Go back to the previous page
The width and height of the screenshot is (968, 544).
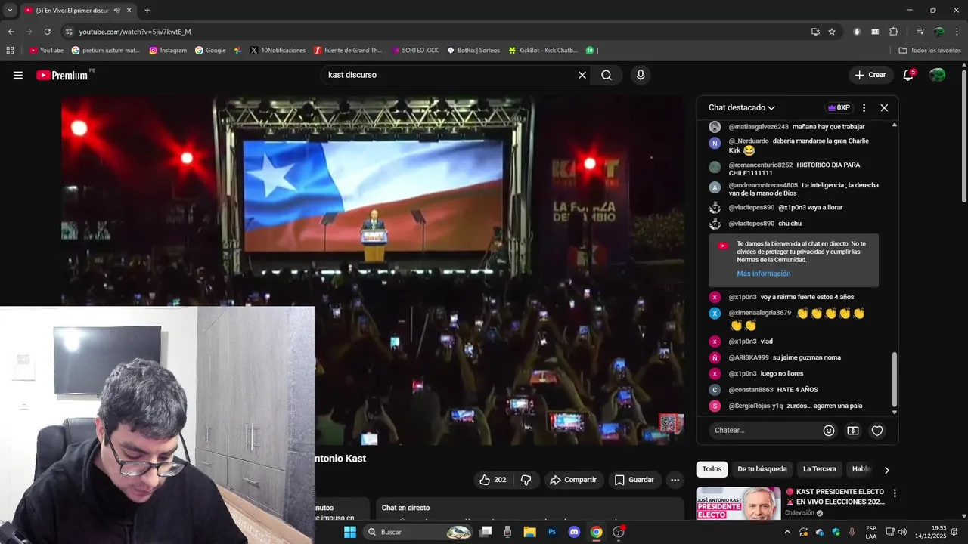[x=11, y=32]
